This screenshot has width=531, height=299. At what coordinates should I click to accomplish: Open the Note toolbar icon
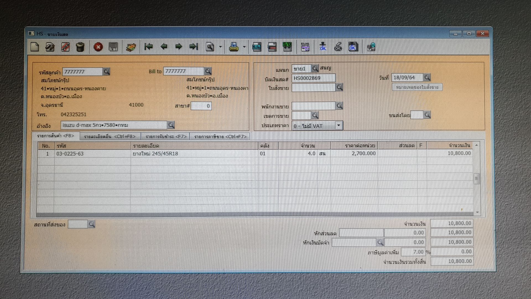point(257,47)
